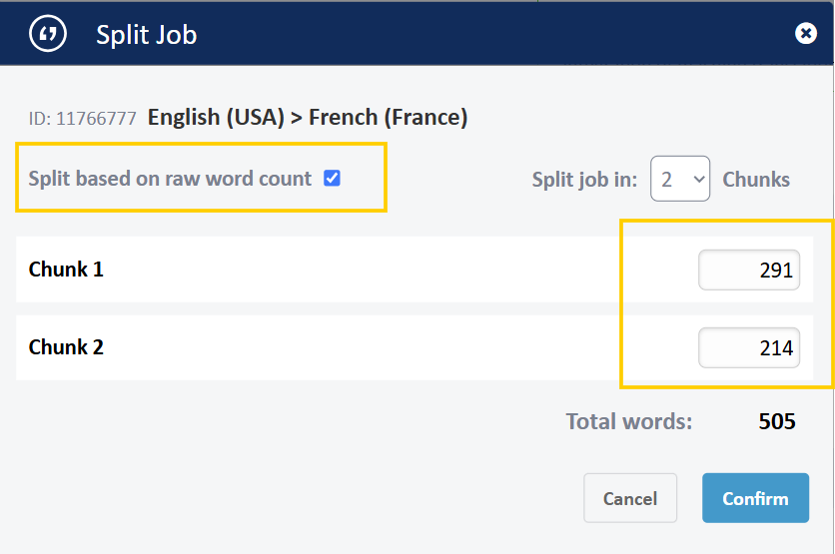Toggle the raw word count checkbox
This screenshot has width=835, height=554.
pos(333,179)
